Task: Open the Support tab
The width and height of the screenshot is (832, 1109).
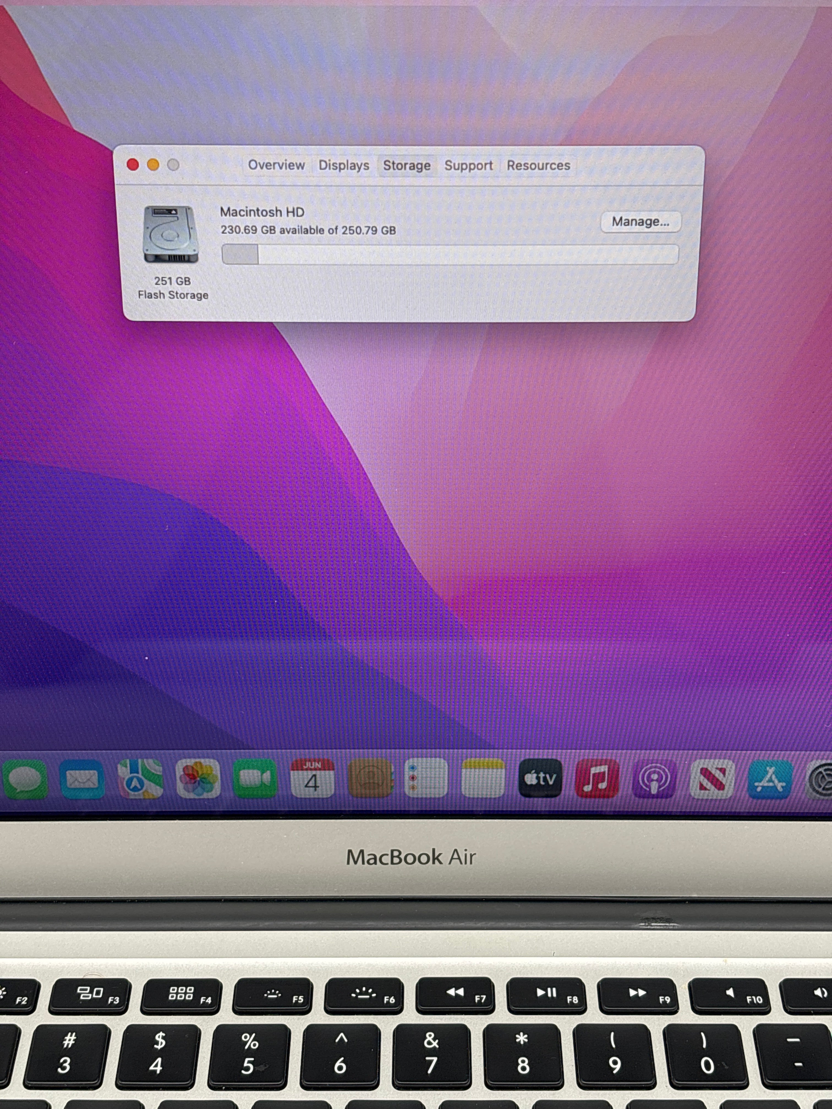Action: [468, 166]
